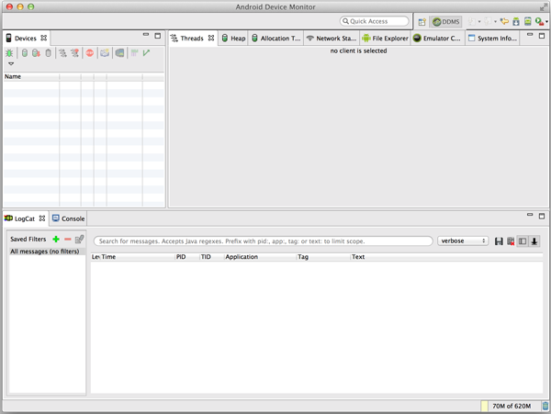This screenshot has height=414, width=551.
Task: Expand dropdown arrow beside run icon
Action: pyautogui.click(x=546, y=22)
